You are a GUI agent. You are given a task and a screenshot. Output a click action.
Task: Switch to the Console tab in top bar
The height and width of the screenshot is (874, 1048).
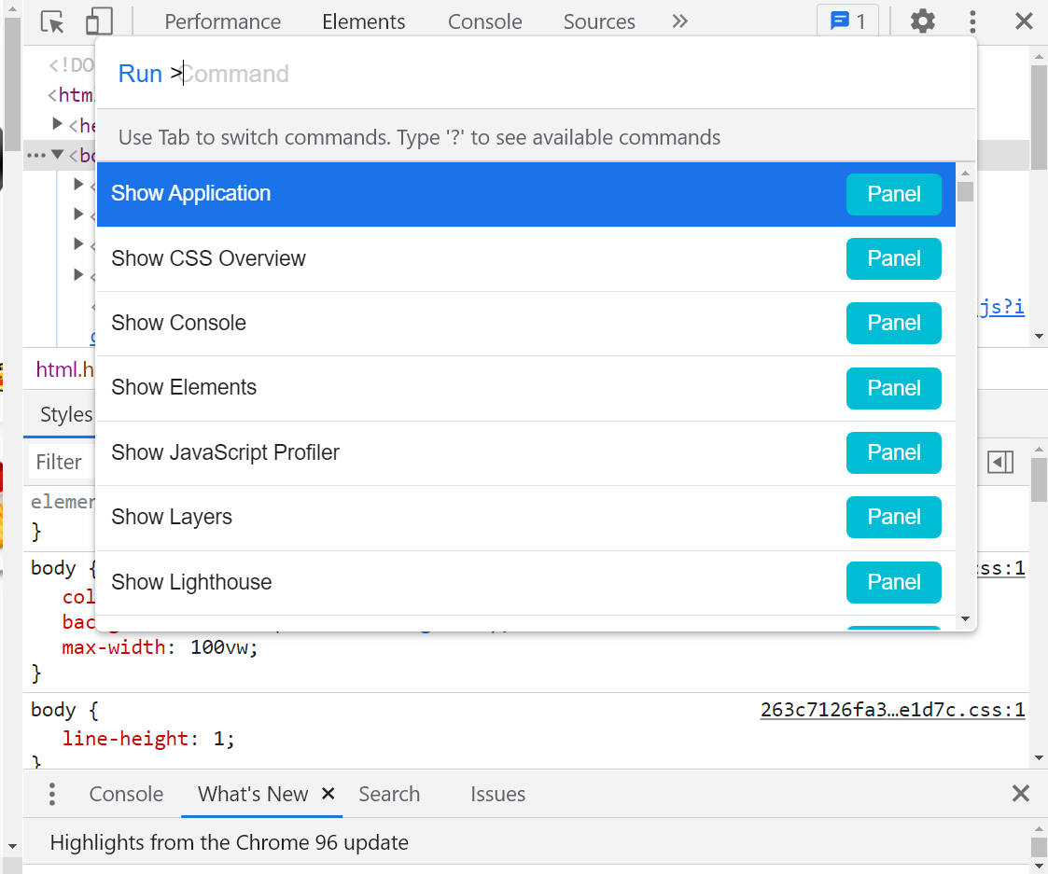(x=484, y=22)
